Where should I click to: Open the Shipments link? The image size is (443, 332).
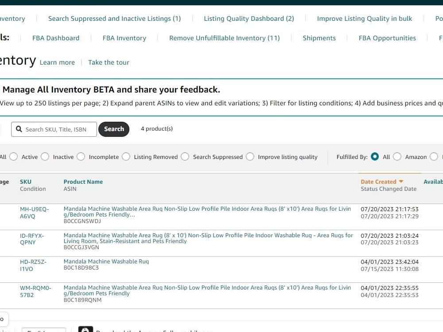319,38
